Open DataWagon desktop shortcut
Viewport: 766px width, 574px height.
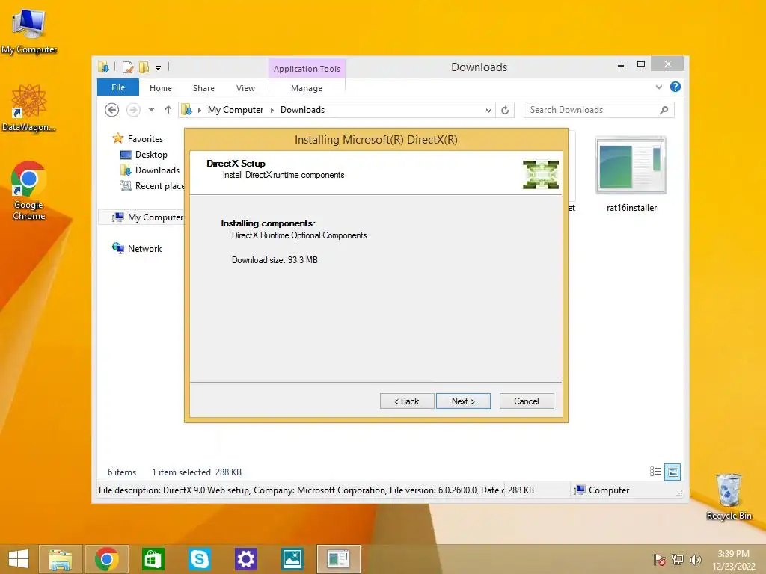[29, 108]
